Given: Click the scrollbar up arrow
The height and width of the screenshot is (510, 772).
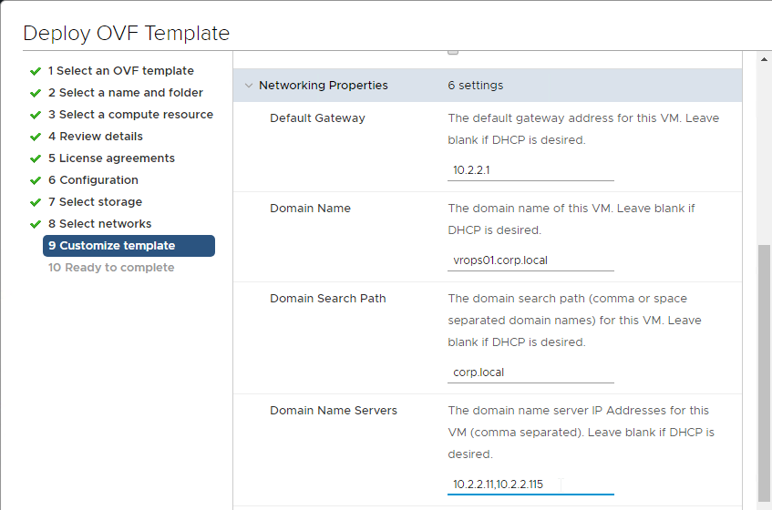Looking at the screenshot, I should (764, 59).
